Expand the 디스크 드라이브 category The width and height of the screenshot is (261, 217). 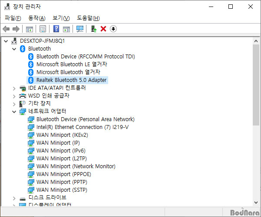[14, 198]
